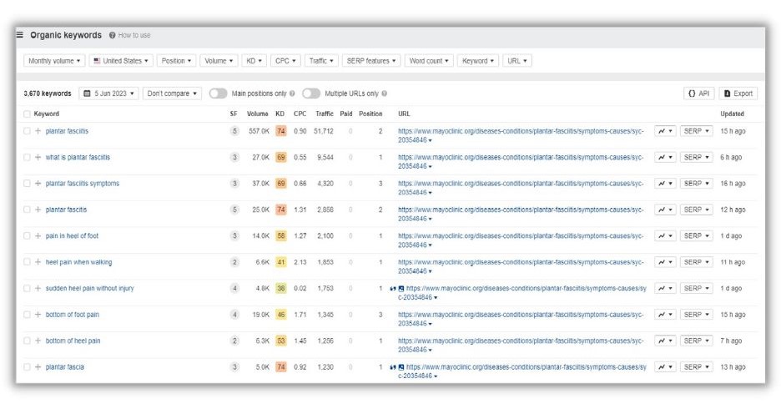Screen dimensions: 781x404
Task: Add 'plantar fasciitis symptoms' via plus icon
Action: click(38, 184)
